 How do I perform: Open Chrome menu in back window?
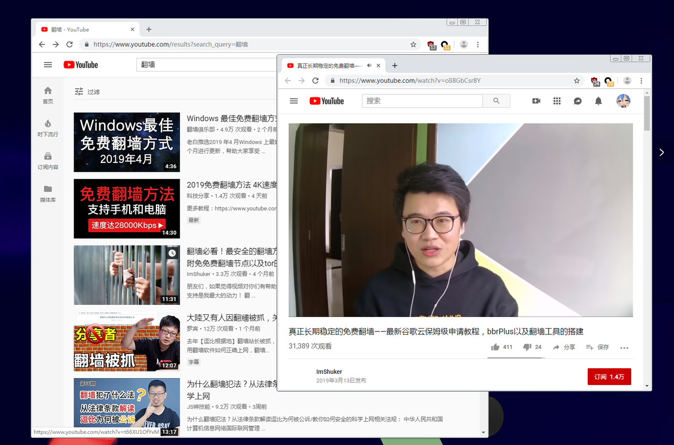click(478, 44)
